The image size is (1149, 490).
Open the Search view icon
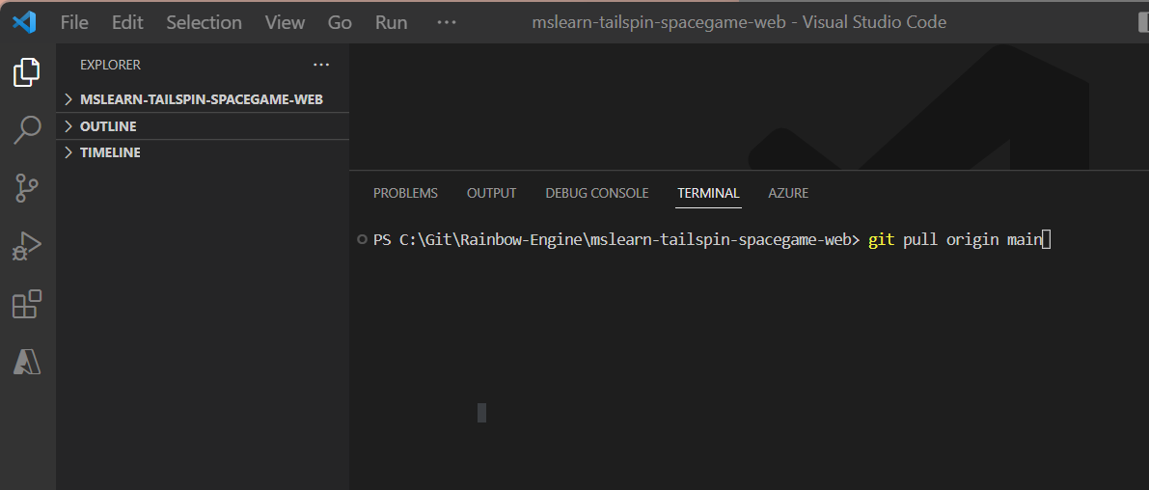[x=27, y=129]
